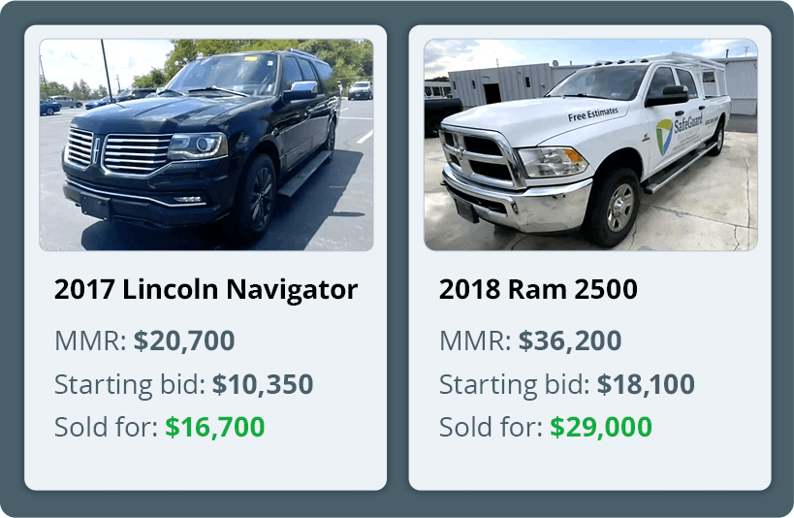Open the white Ram 2500 truck photo
This screenshot has height=518, width=794.
pos(590,145)
